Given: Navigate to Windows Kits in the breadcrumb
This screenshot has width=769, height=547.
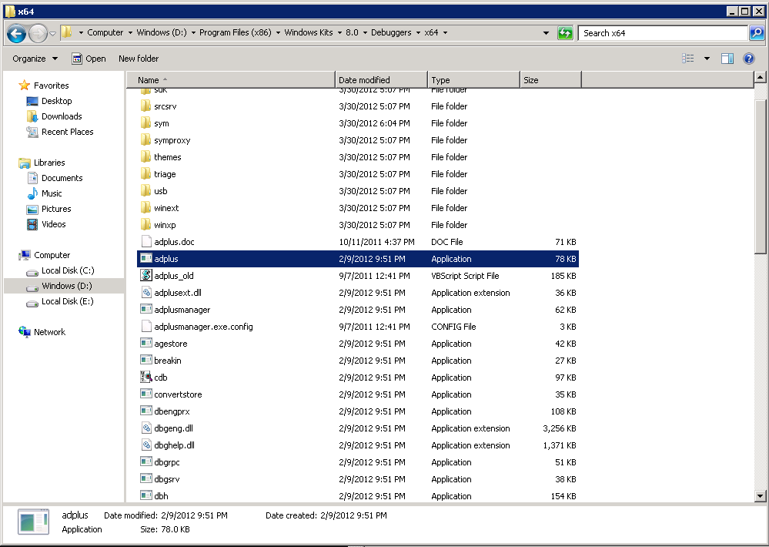Looking at the screenshot, I should [309, 32].
